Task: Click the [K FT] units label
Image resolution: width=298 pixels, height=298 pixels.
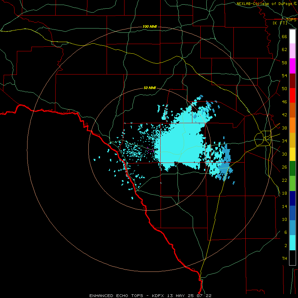Action: (280, 23)
